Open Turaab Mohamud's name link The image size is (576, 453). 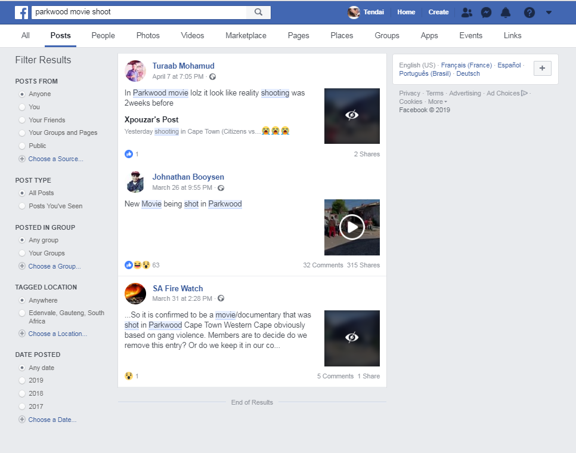pos(183,66)
